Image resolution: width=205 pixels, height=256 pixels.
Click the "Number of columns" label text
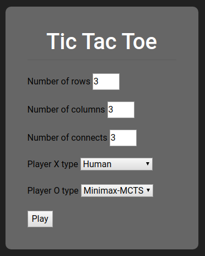pyautogui.click(x=66, y=109)
